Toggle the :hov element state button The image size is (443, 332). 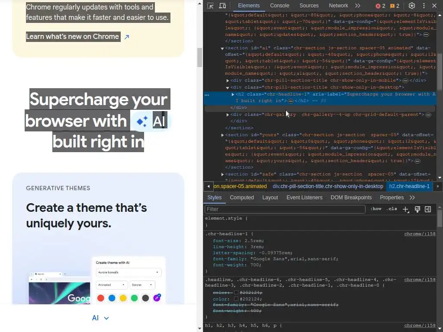[376, 209]
